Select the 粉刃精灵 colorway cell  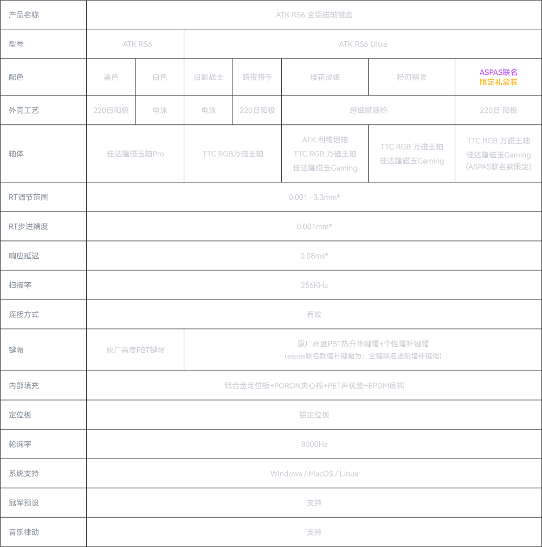[411, 77]
